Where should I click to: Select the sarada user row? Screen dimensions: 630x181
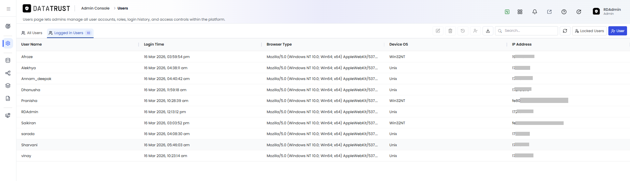tap(323, 134)
